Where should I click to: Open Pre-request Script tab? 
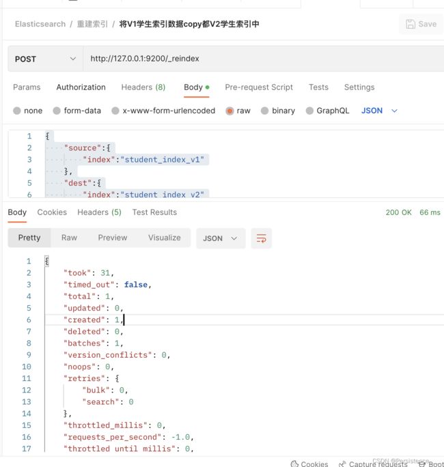coord(259,87)
